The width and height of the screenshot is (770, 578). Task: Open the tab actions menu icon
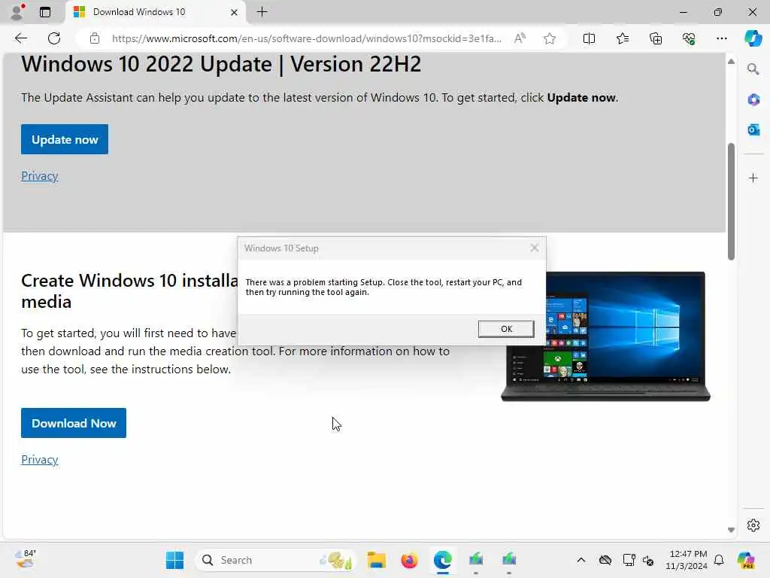tap(45, 12)
